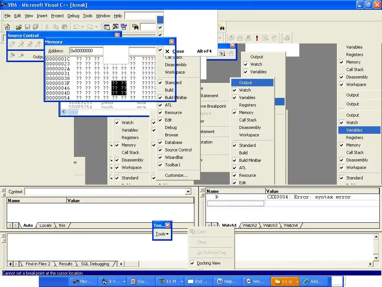382x287 pixels.
Task: Click the first Source Control toolbar icon
Action: (x=12, y=44)
